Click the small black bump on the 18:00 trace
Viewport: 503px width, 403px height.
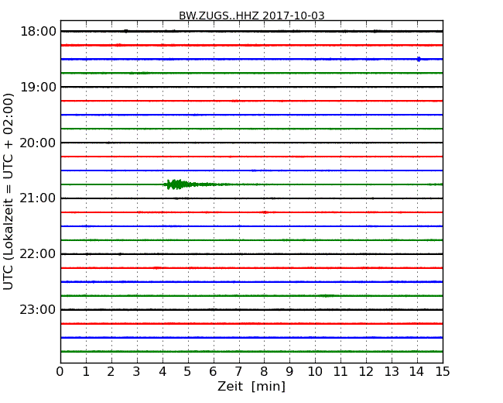pyautogui.click(x=126, y=31)
